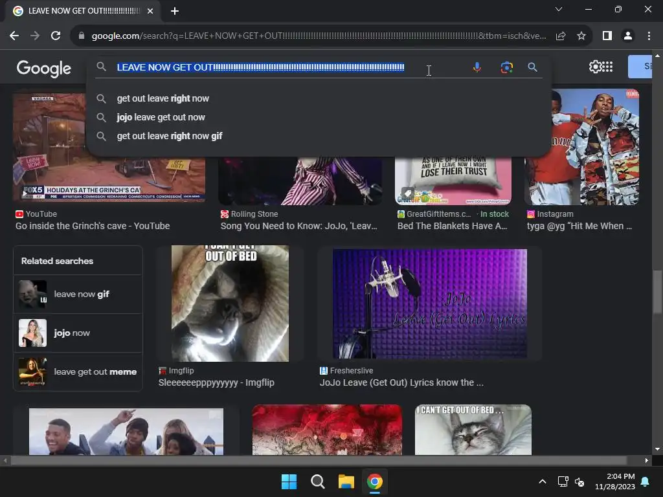The width and height of the screenshot is (663, 497).
Task: Choose suggestion 'jojo leave get out now'
Action: point(161,117)
